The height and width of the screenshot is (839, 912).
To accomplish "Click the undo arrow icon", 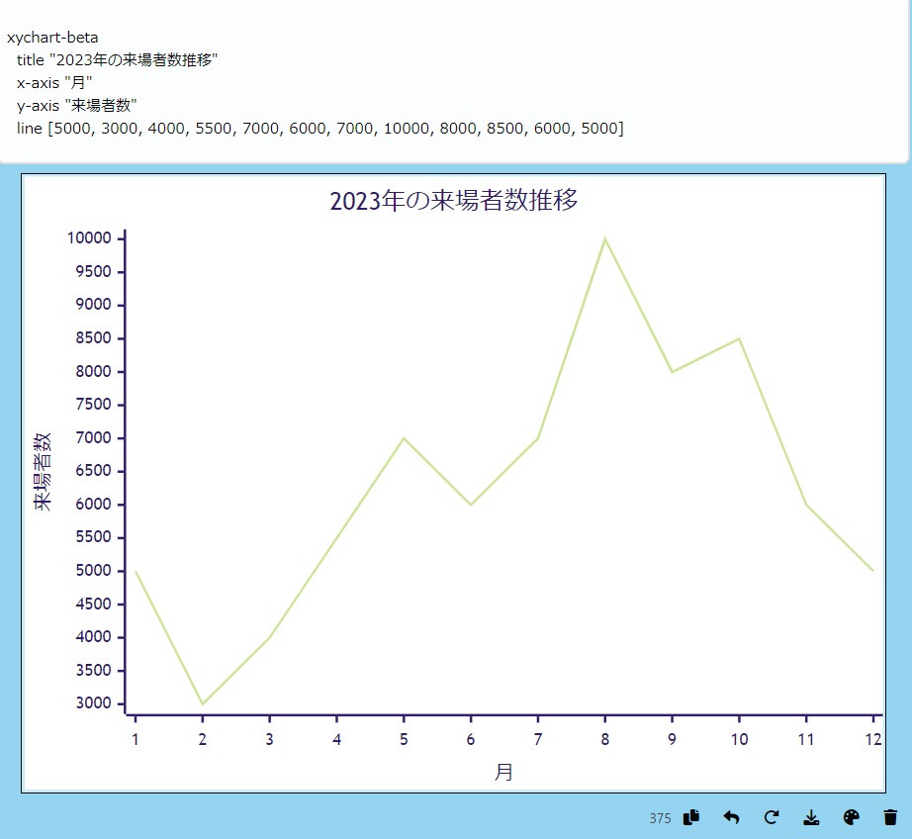I will [x=731, y=817].
